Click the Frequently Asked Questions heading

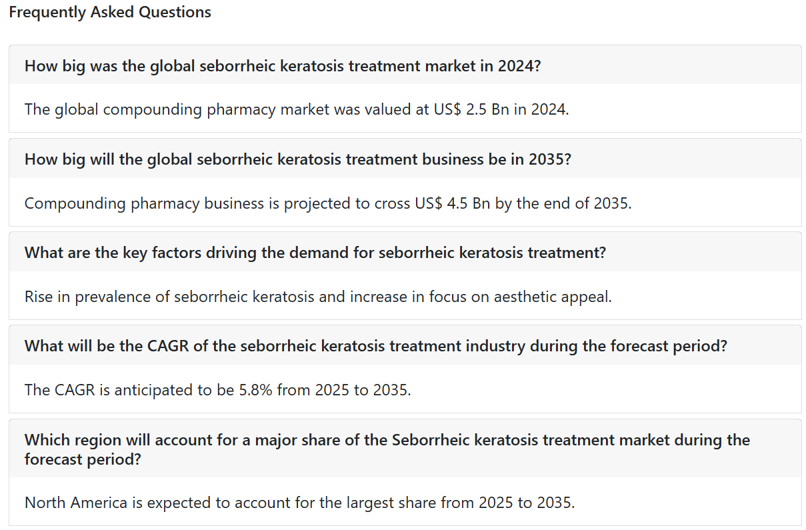click(x=110, y=12)
